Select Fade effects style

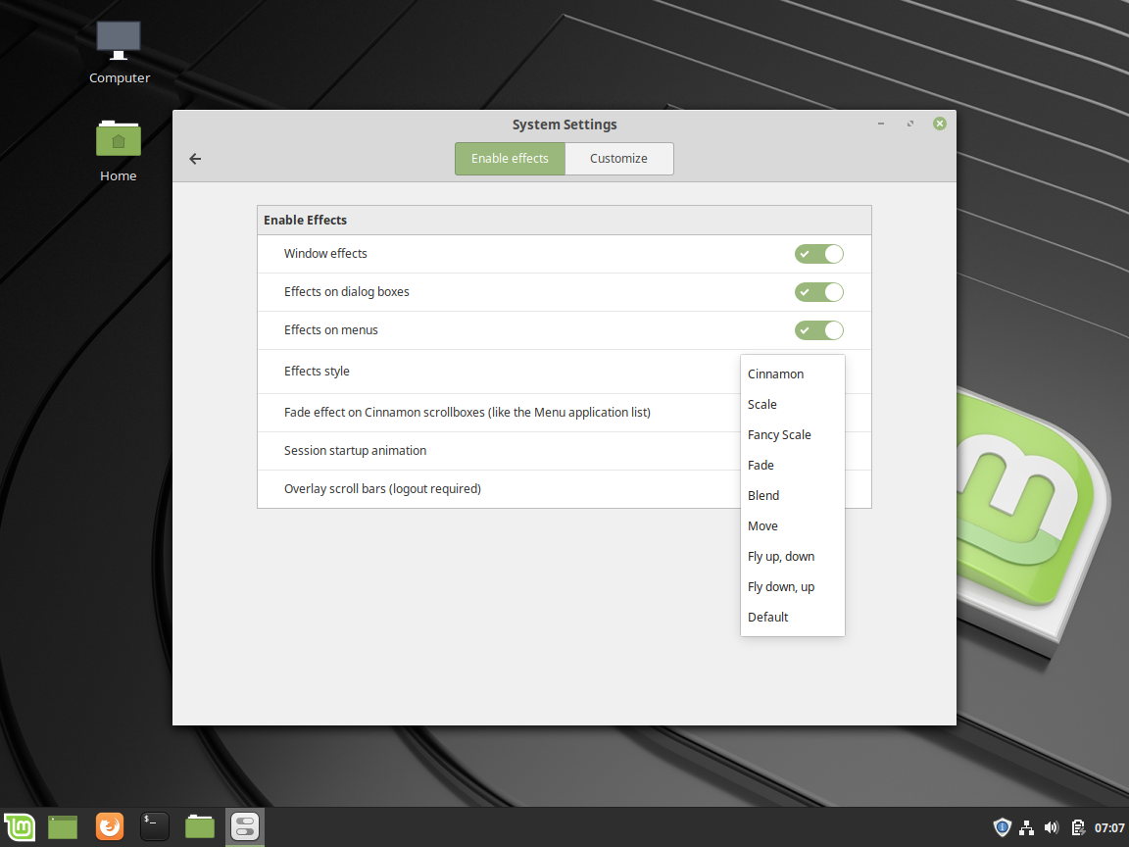792,465
